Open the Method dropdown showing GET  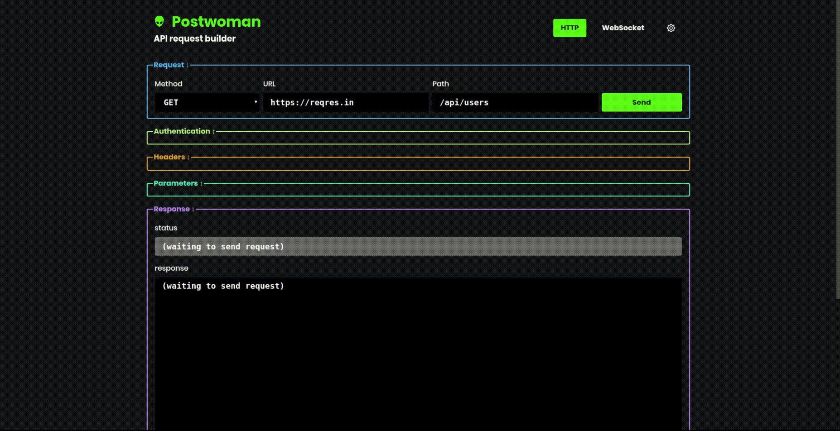coord(207,102)
